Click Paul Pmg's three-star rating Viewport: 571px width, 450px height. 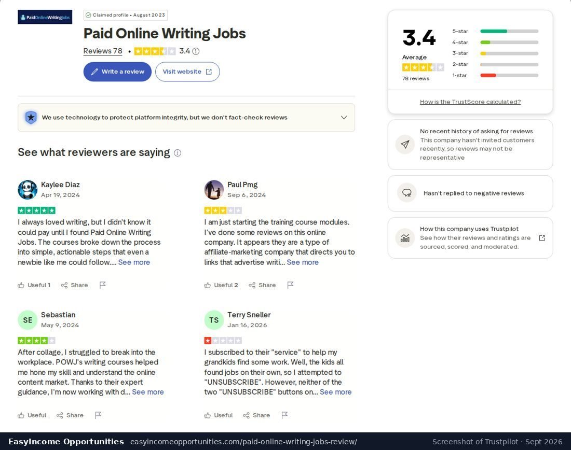223,210
